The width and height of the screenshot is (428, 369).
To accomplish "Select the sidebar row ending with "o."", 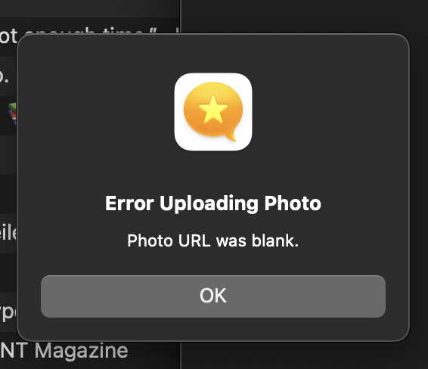I will [x=9, y=76].
